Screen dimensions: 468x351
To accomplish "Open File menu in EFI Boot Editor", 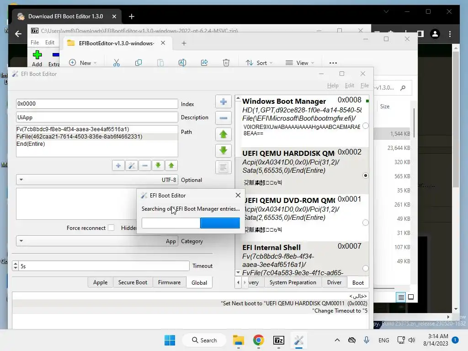I will pos(364,85).
